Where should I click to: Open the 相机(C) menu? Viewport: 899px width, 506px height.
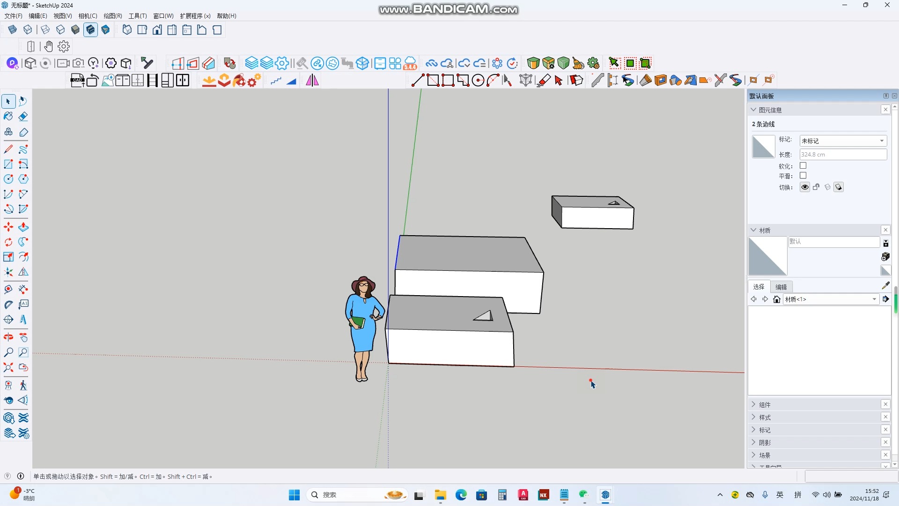tap(88, 16)
